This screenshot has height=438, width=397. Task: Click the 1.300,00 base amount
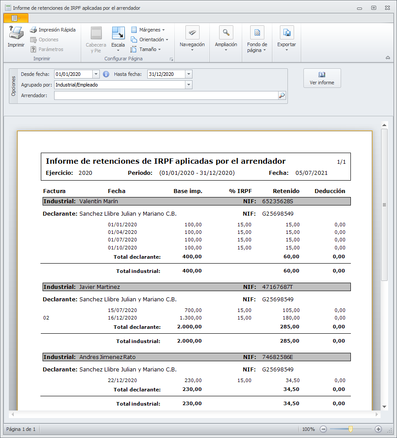pos(191,318)
